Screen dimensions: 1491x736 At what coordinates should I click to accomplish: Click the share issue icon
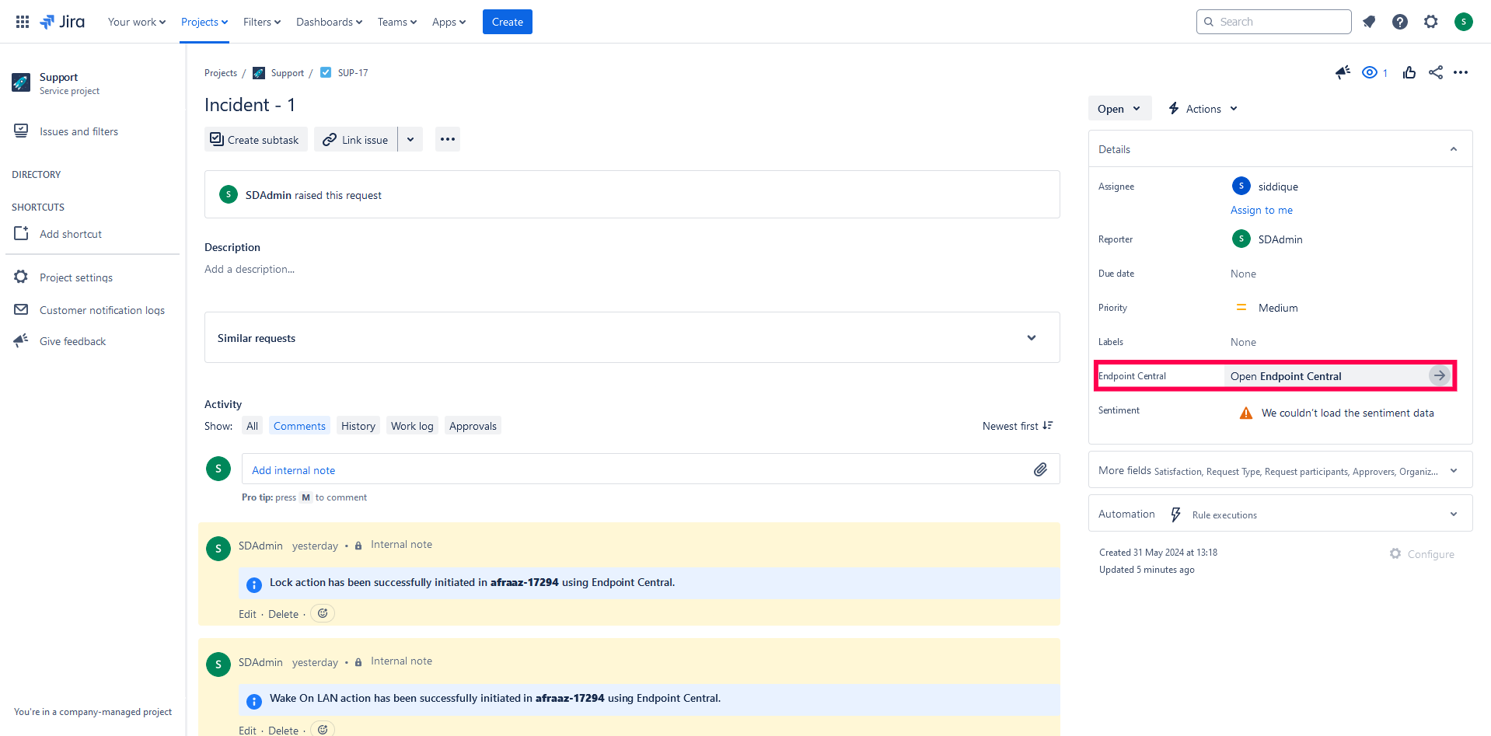pos(1436,72)
